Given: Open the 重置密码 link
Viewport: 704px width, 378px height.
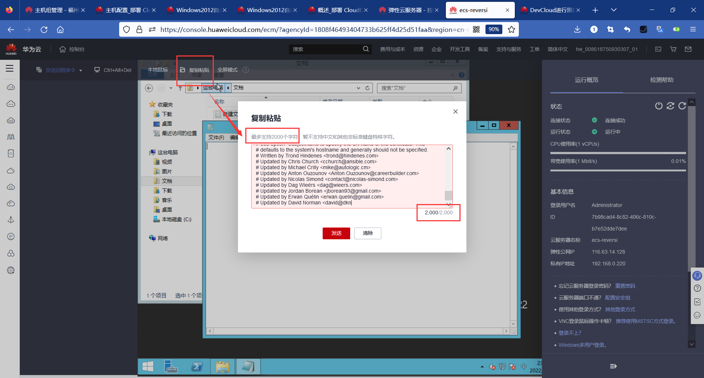Looking at the screenshot, I should tap(625, 286).
